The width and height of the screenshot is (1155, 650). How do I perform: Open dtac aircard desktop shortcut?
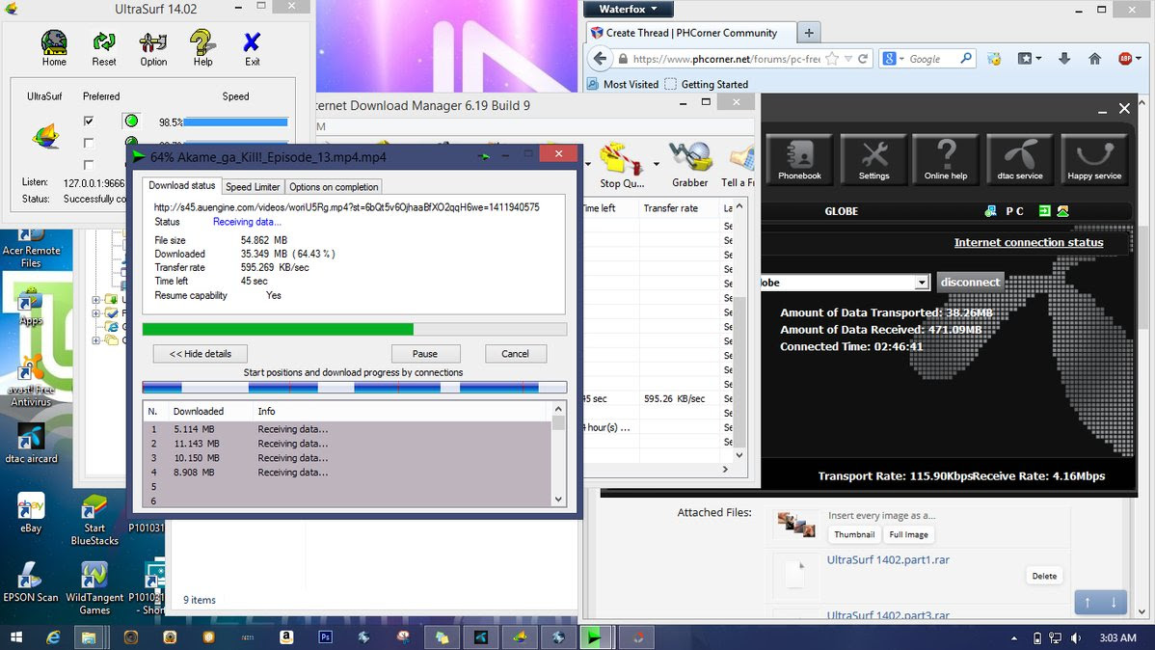coord(30,445)
